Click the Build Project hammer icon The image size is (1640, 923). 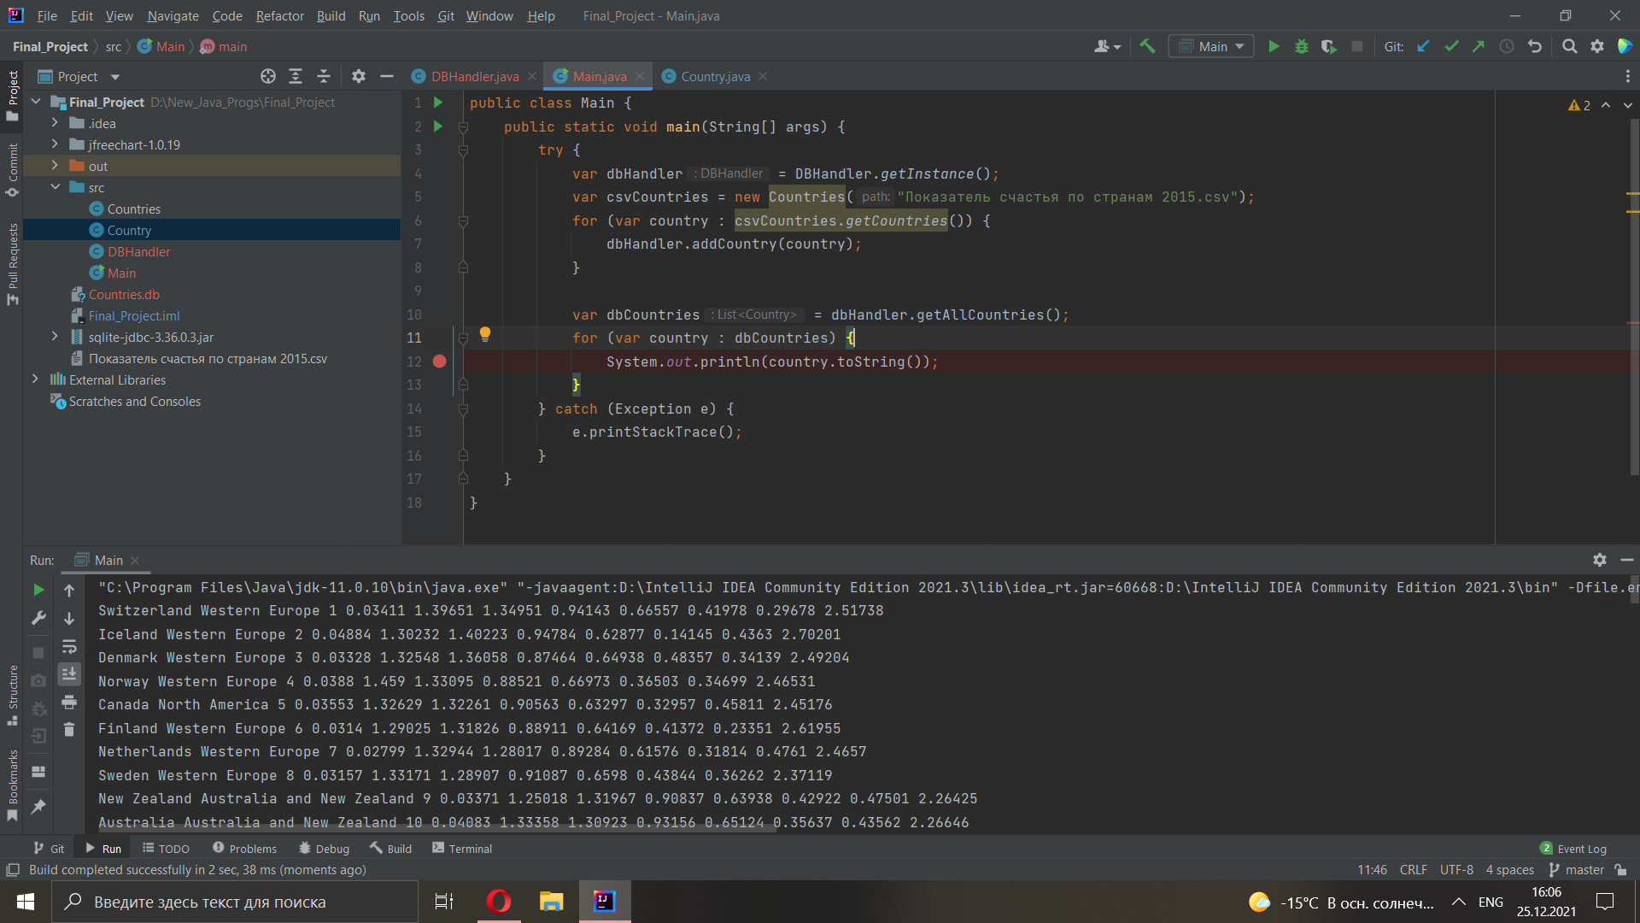click(x=1147, y=46)
